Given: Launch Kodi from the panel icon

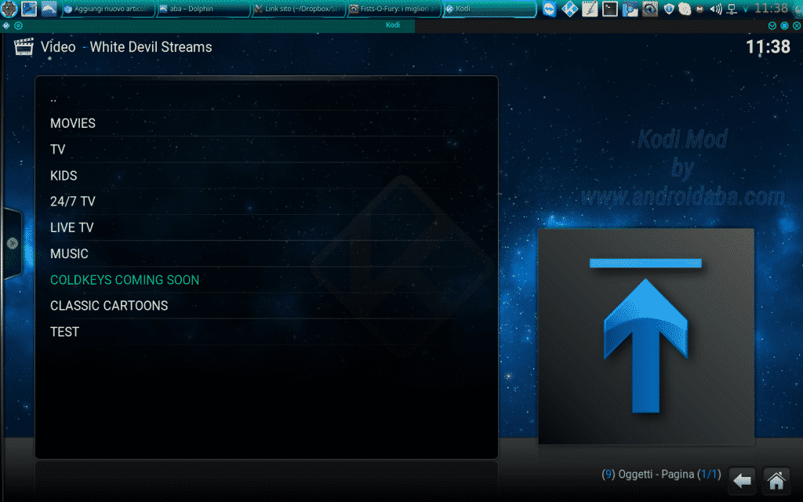Looking at the screenshot, I should (569, 9).
